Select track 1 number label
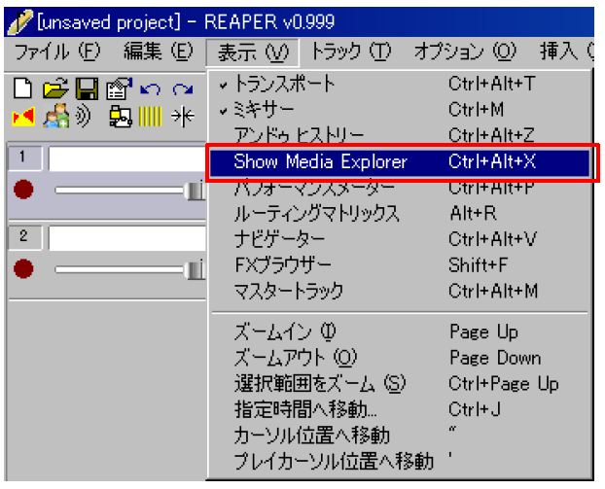 tap(25, 157)
